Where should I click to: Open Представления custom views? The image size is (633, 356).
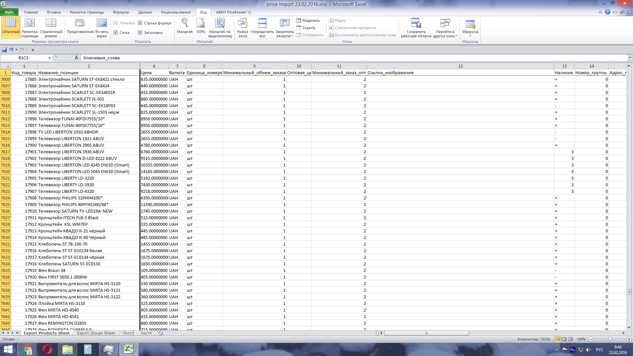pos(80,26)
